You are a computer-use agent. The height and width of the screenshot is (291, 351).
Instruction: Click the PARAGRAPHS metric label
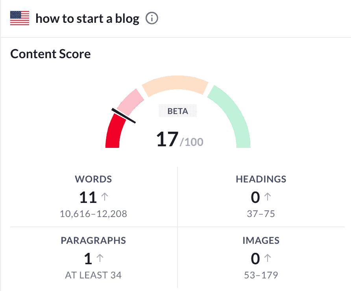(93, 240)
